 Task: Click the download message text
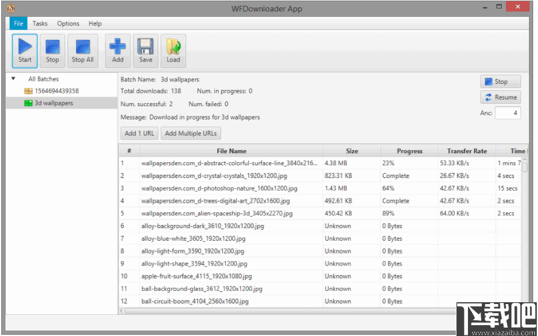(x=205, y=117)
